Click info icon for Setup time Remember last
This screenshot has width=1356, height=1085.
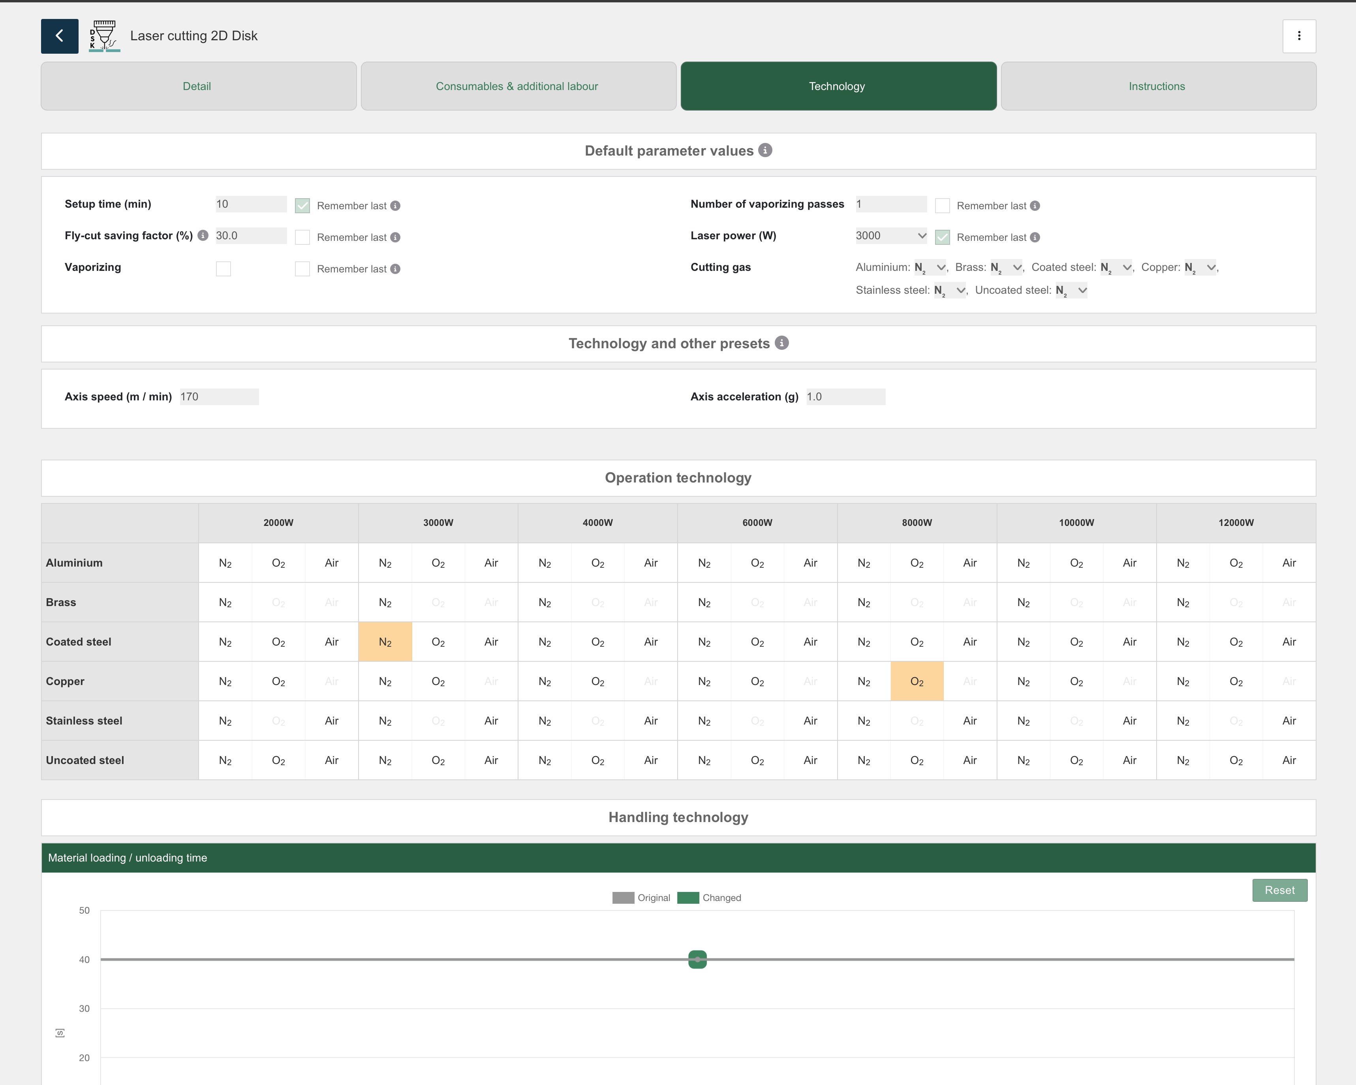[x=395, y=206]
